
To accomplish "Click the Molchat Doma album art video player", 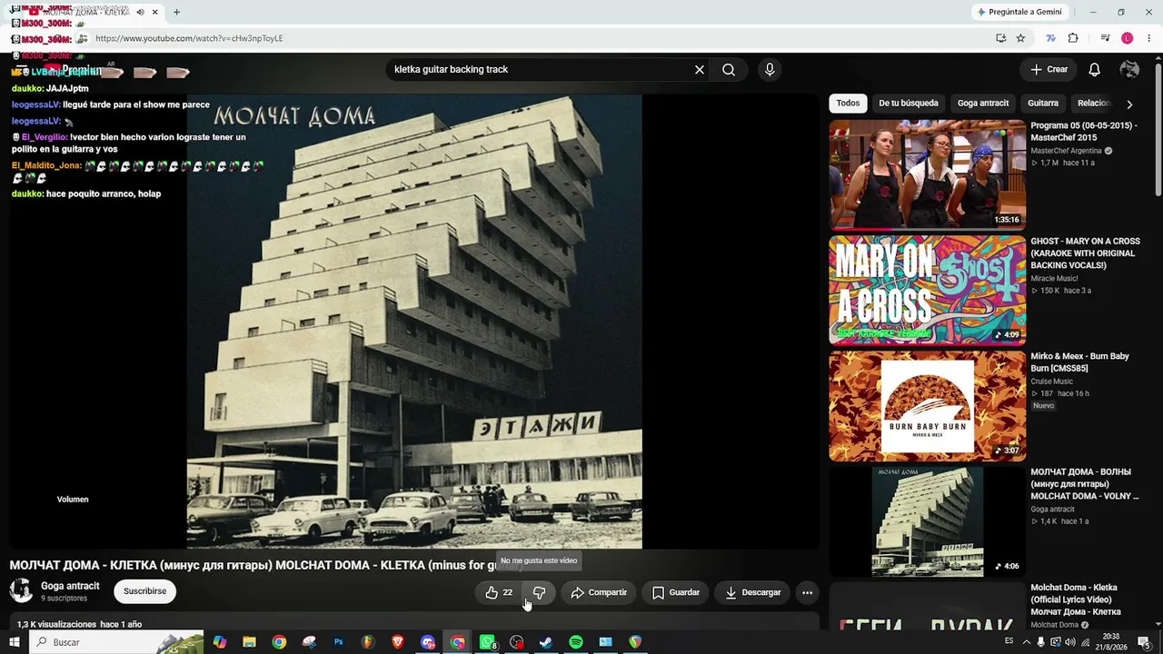I will (x=414, y=322).
